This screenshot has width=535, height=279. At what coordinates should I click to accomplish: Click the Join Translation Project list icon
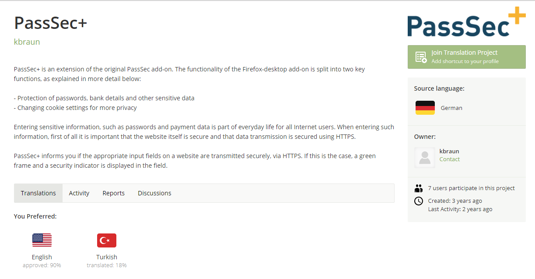tap(421, 57)
